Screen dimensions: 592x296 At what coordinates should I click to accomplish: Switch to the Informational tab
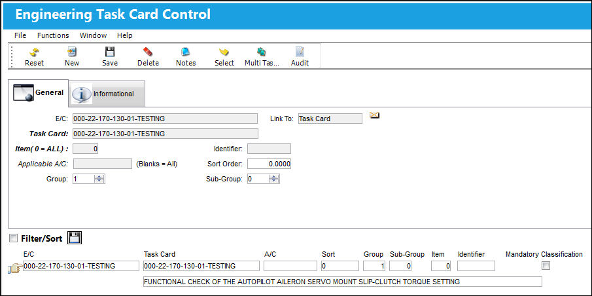coord(107,94)
